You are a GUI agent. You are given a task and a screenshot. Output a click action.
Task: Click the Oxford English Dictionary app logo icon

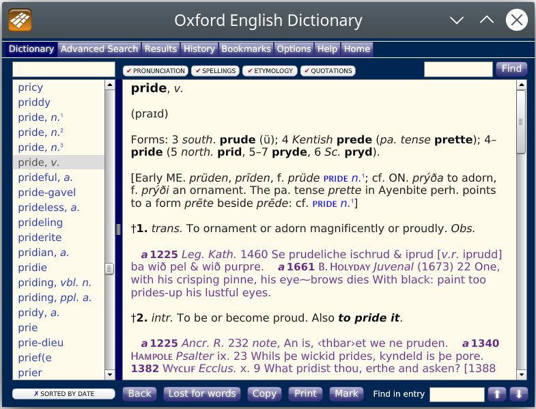coord(20,20)
